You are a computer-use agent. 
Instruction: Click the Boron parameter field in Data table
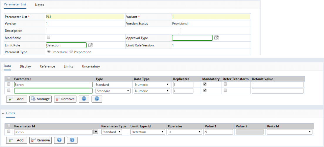pos(53,85)
